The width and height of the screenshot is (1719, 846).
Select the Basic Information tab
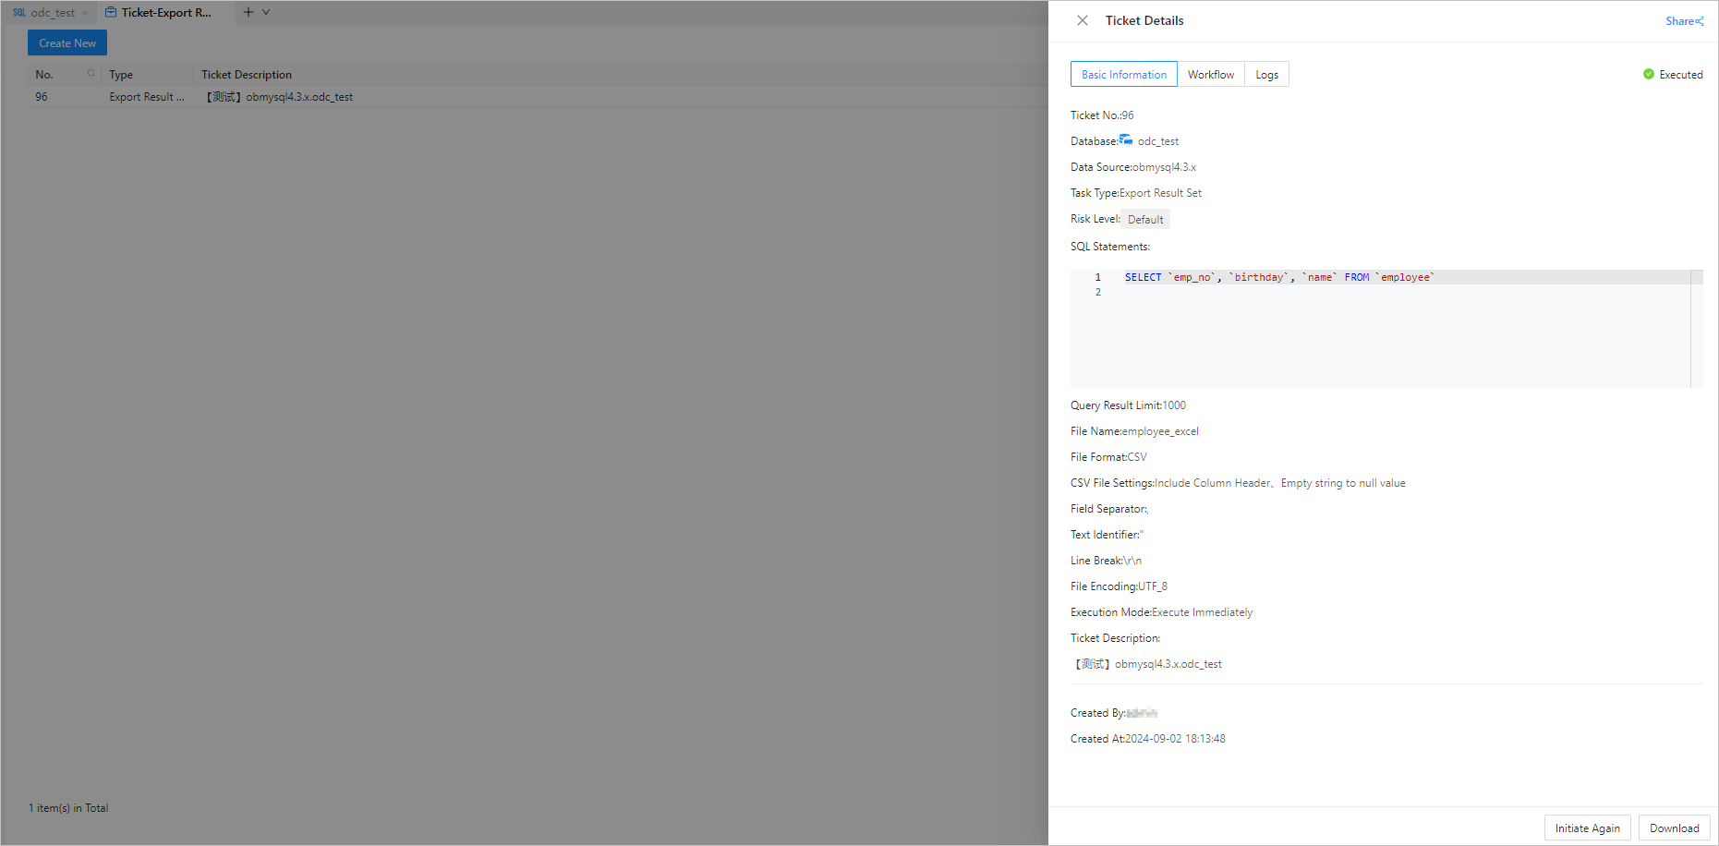1123,75
